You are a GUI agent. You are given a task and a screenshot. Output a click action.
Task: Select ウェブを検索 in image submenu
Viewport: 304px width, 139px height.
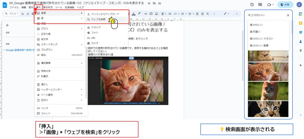tap(106, 19)
